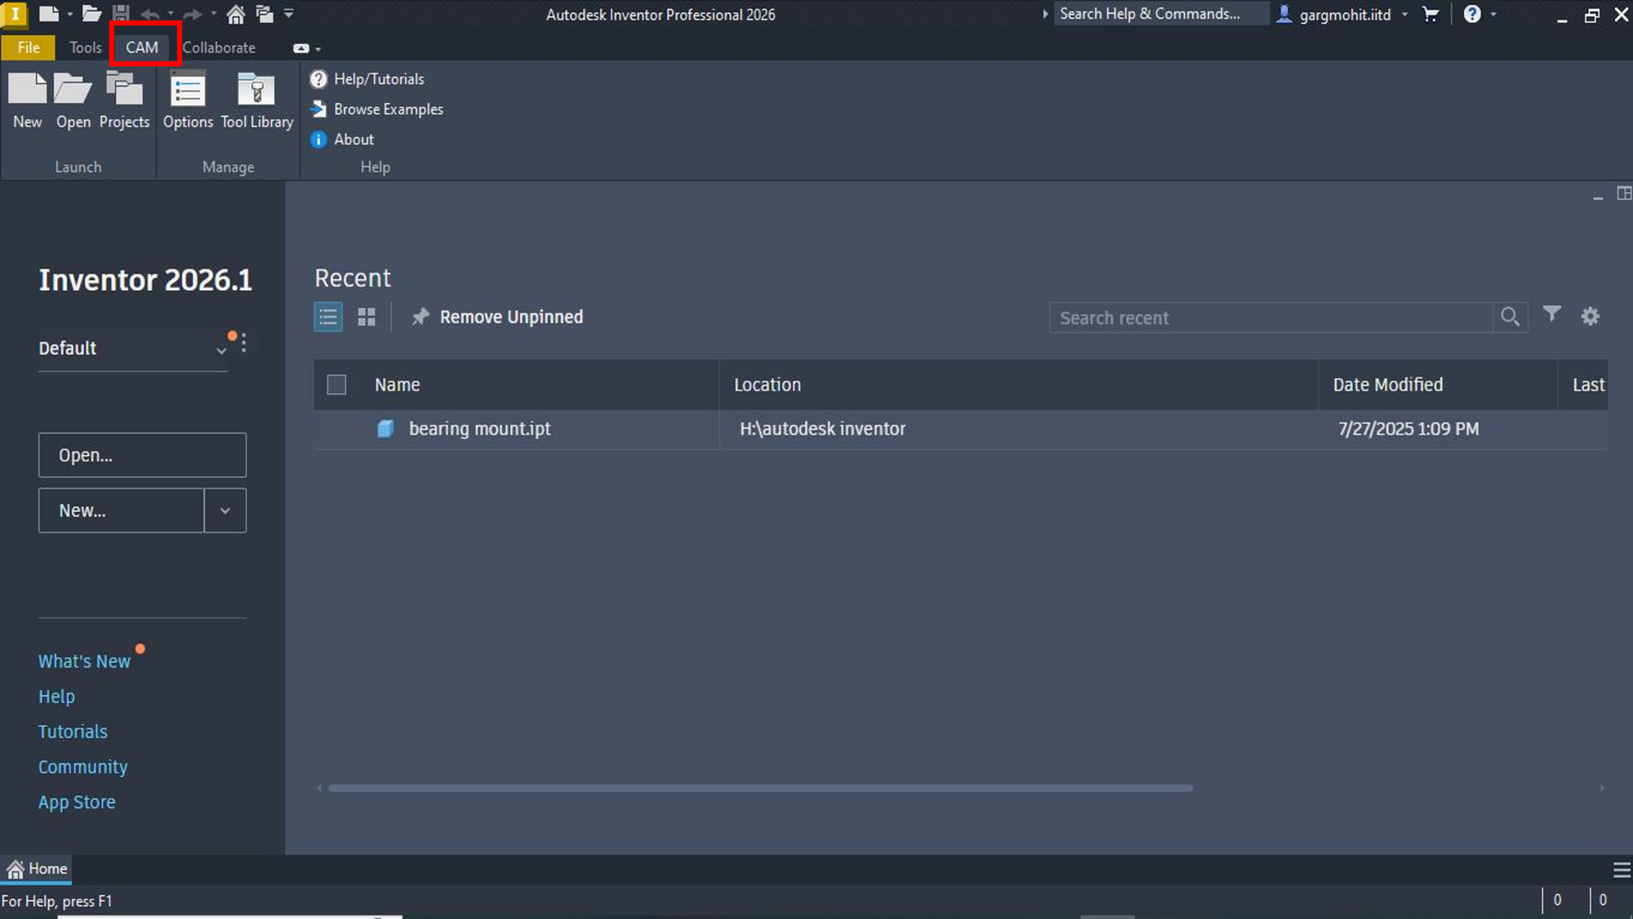This screenshot has height=919, width=1633.
Task: Open CAM Options in Manage panel
Action: pyautogui.click(x=188, y=100)
